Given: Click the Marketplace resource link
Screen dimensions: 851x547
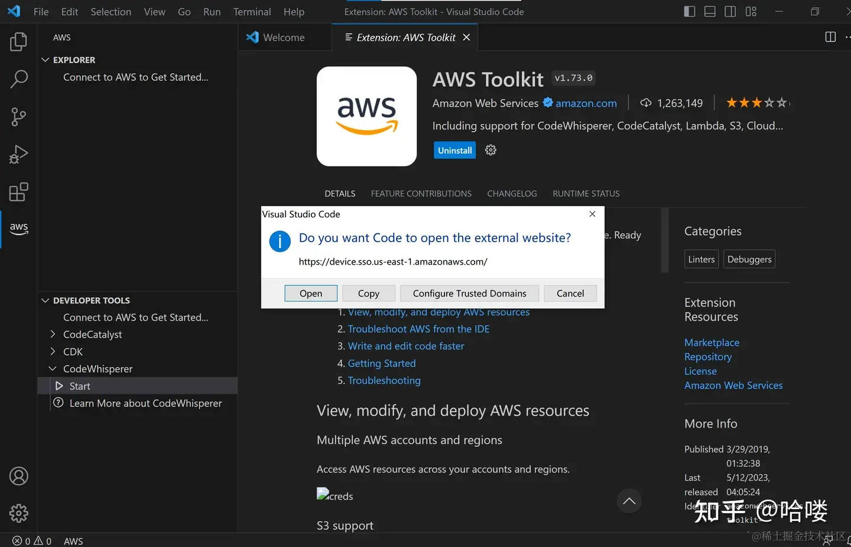Looking at the screenshot, I should point(712,343).
